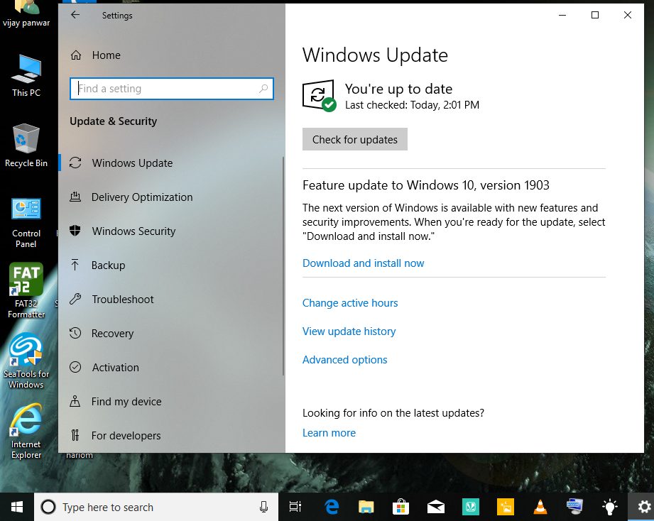The height and width of the screenshot is (521, 654).
Task: Open Change active hours link
Action: [x=350, y=302]
